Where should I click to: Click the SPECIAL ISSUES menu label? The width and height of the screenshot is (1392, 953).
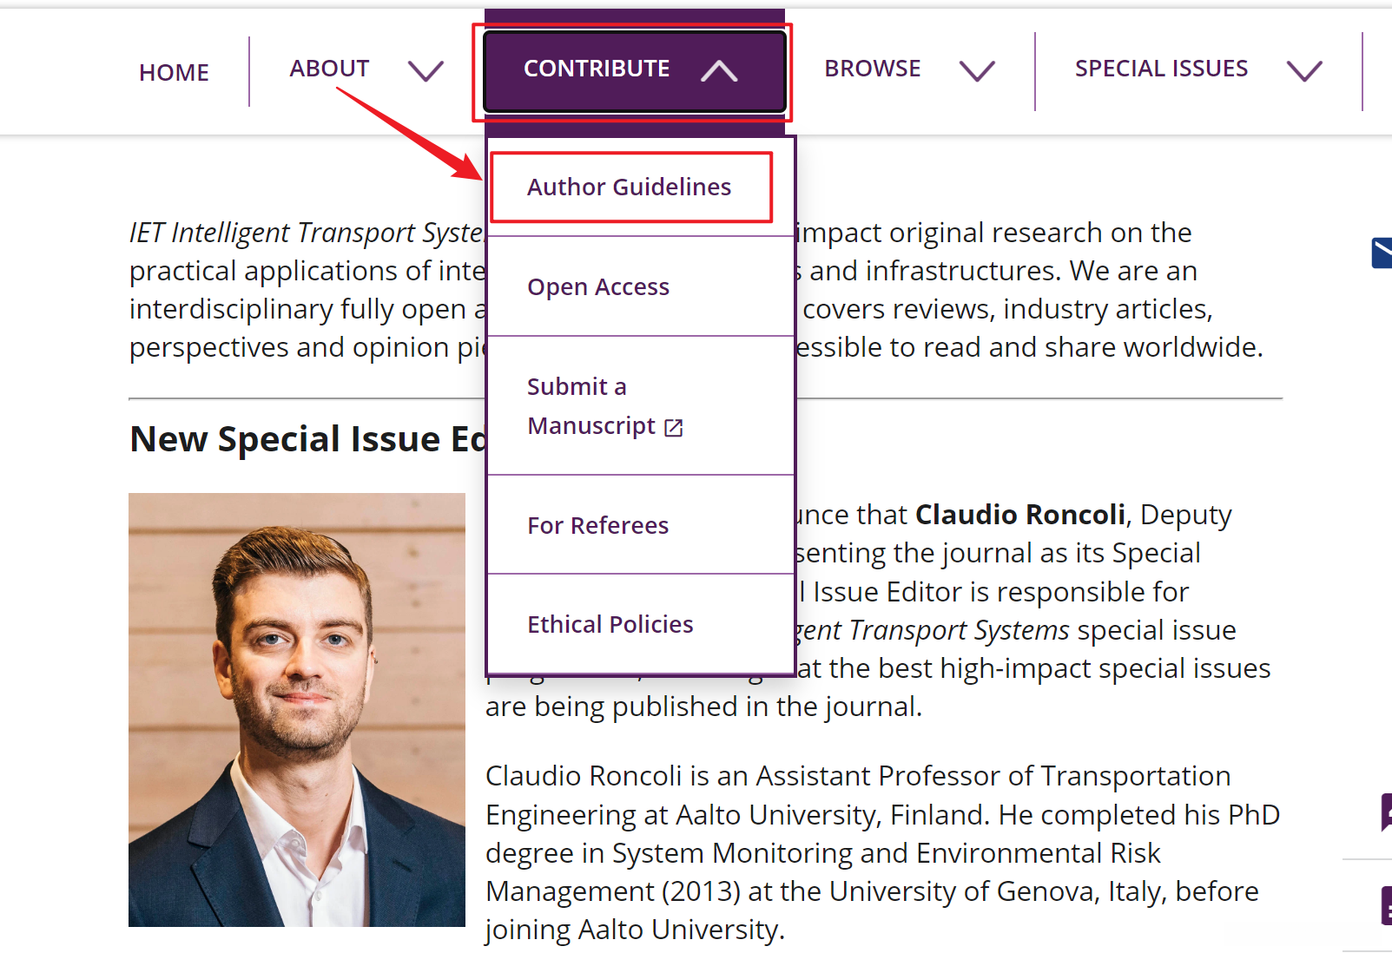(1161, 69)
